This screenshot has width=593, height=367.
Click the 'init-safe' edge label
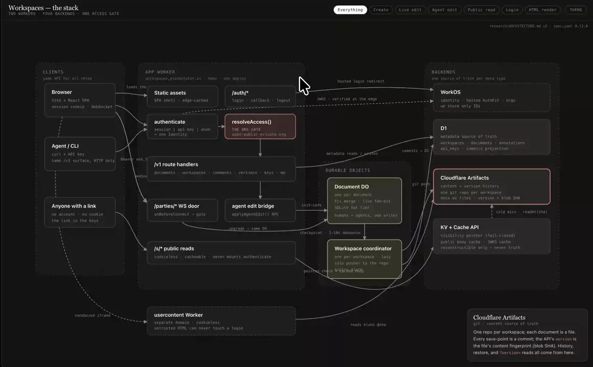[x=311, y=205]
